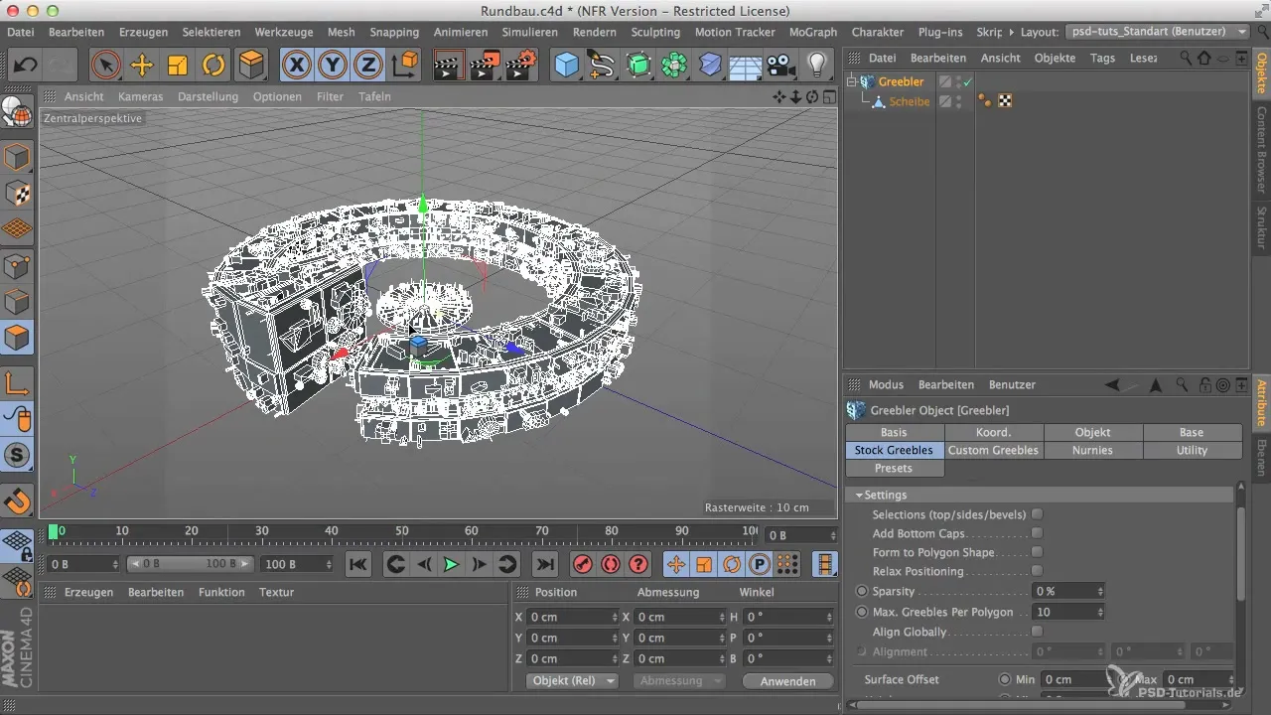
Task: Toggle world coordinate system icon
Action: [405, 66]
